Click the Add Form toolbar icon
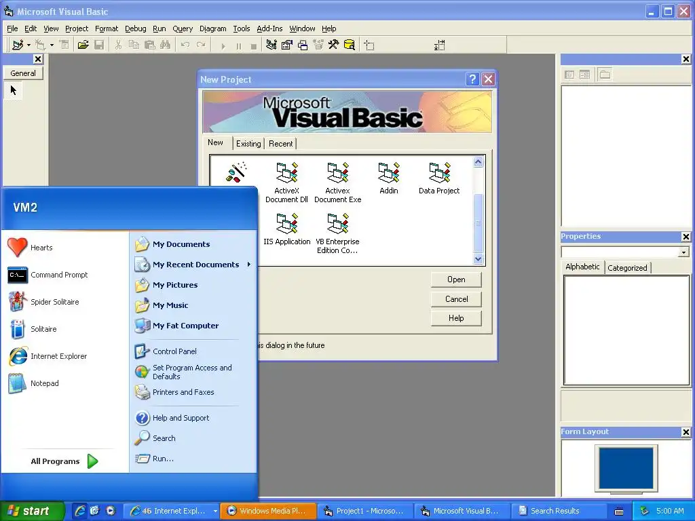The image size is (695, 521). (x=40, y=45)
